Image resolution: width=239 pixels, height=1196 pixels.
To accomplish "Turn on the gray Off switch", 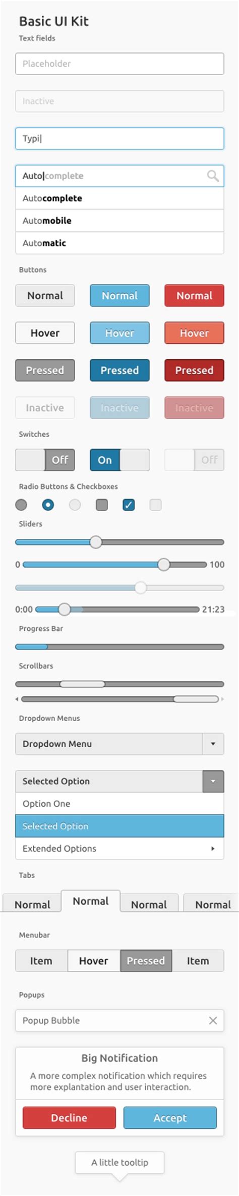I will [x=45, y=460].
